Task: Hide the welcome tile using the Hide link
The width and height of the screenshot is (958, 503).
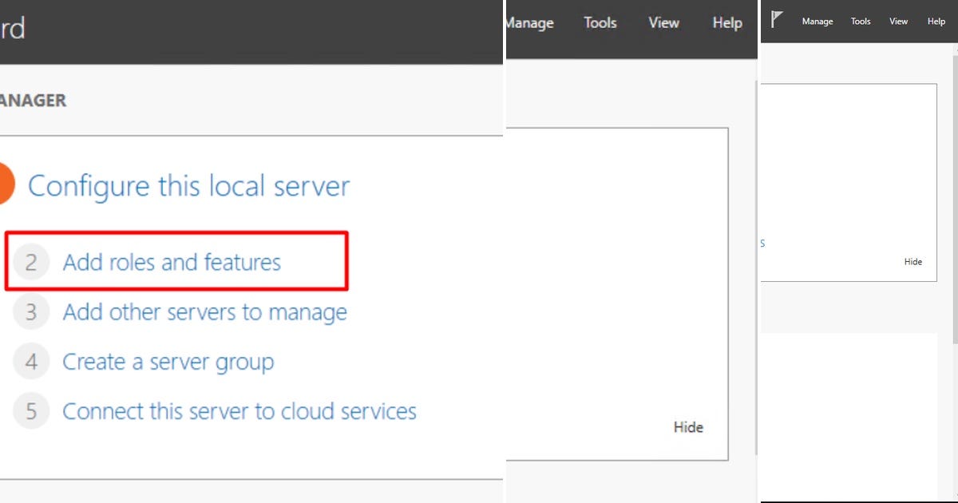Action: 687,426
